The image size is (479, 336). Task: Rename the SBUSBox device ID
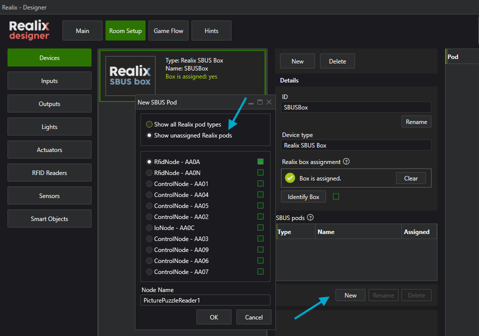416,121
